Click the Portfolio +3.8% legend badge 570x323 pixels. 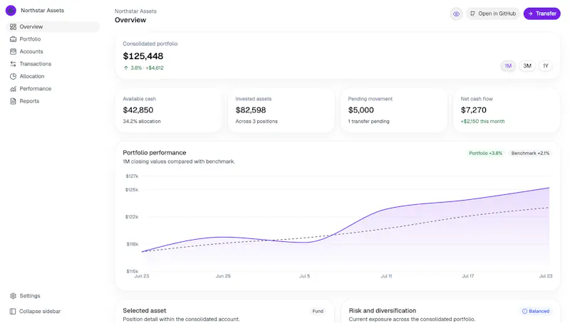pos(485,153)
